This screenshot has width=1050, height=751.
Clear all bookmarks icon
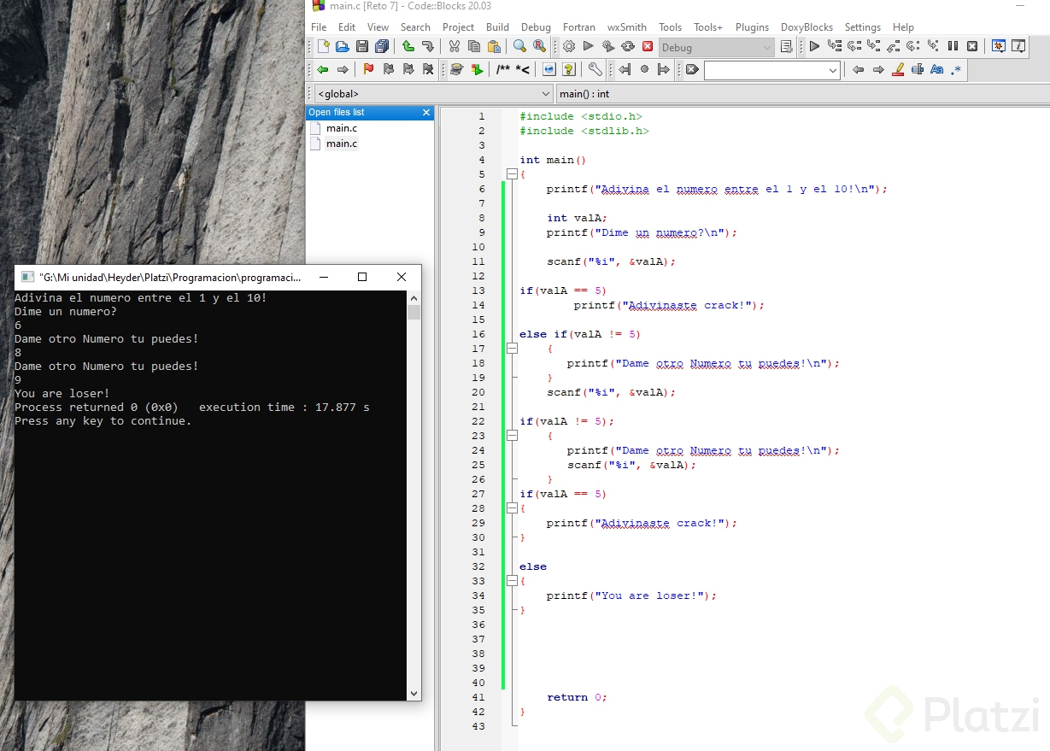428,70
